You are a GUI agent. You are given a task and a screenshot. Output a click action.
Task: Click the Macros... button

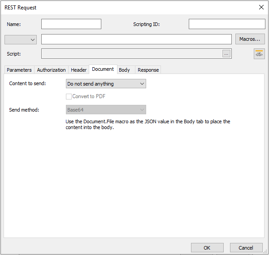click(250, 39)
